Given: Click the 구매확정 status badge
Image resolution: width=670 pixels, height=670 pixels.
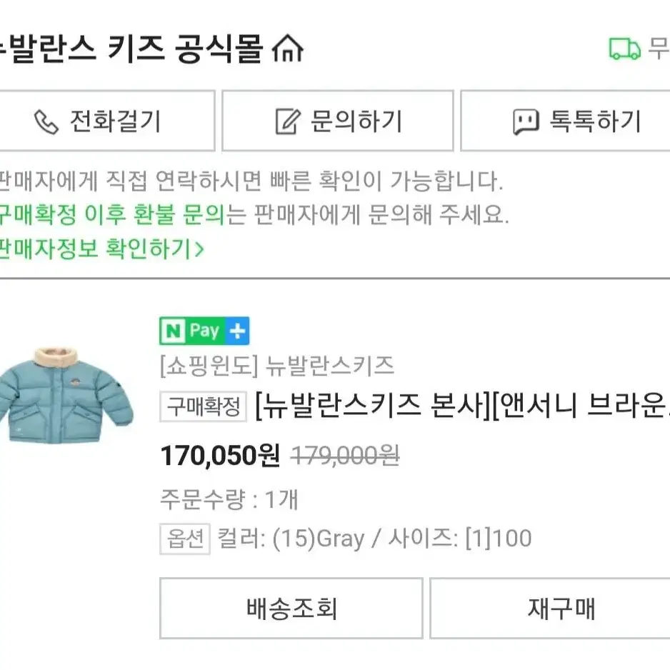Looking at the screenshot, I should tap(204, 408).
